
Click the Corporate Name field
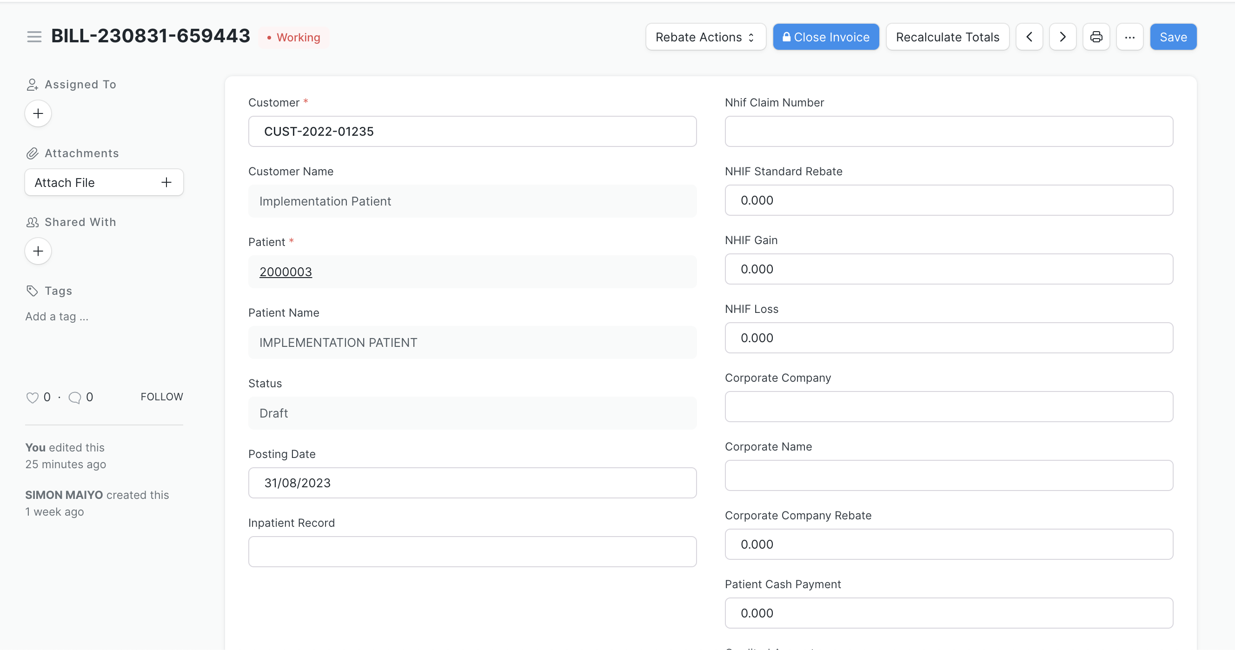948,475
